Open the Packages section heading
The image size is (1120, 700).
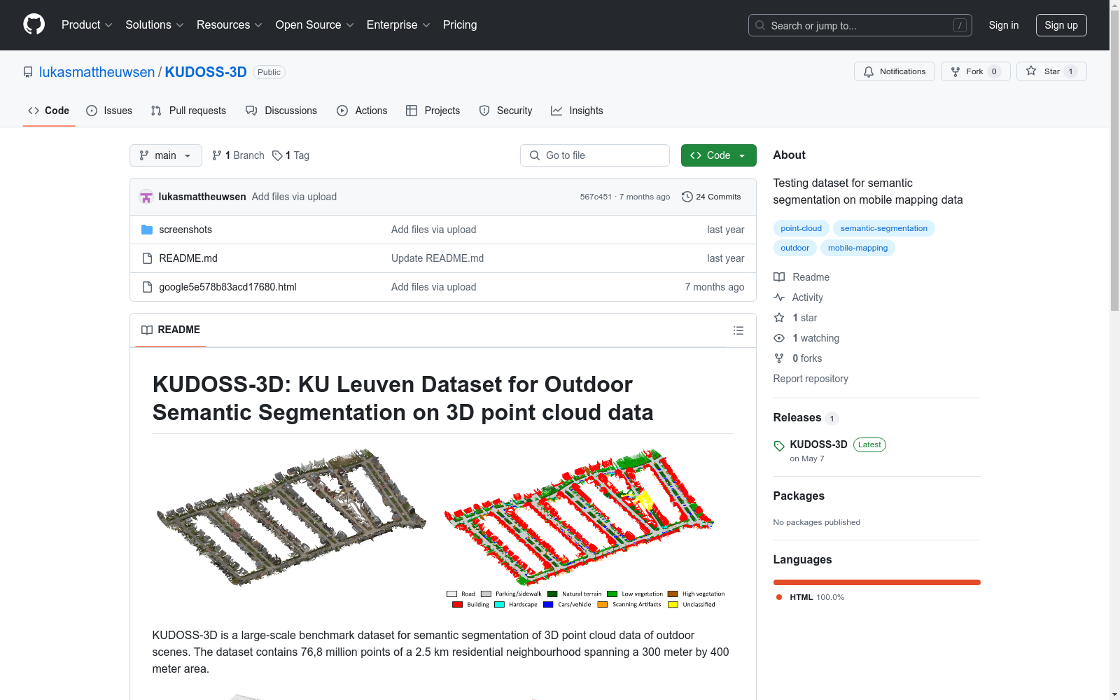799,496
